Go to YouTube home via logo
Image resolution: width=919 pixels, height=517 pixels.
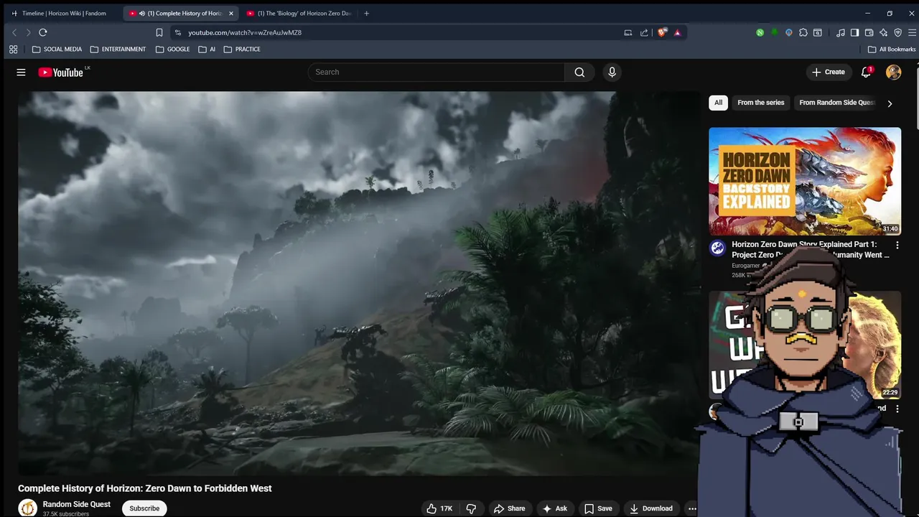tap(60, 72)
